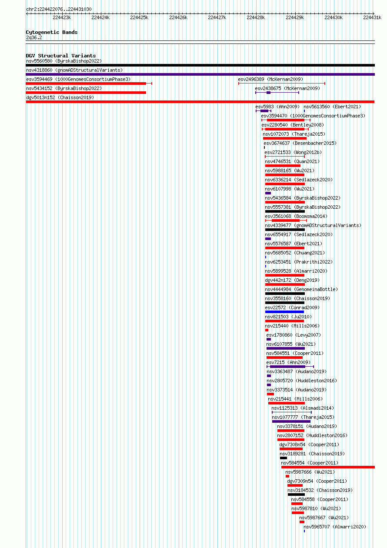Open dgv5013n152 (Chaisson2019) variant
This screenshot has height=548, width=387.
click(60, 97)
